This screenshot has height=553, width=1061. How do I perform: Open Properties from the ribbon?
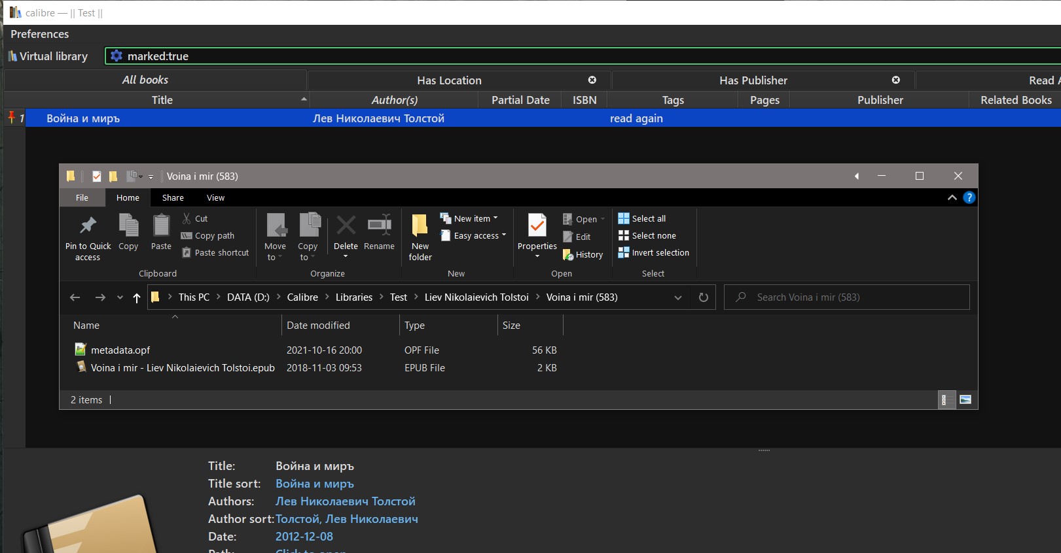[537, 226]
